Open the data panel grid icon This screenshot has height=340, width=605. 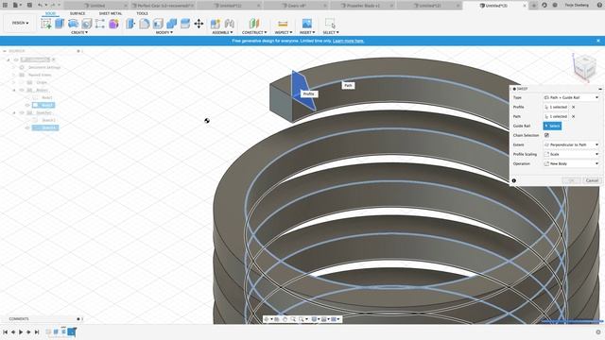coord(5,5)
